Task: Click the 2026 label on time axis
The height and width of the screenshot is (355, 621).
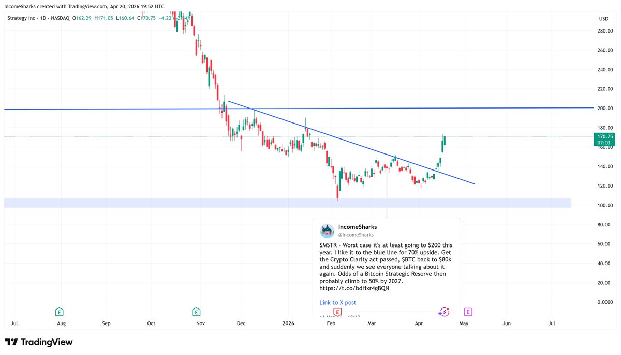Action: click(x=288, y=324)
